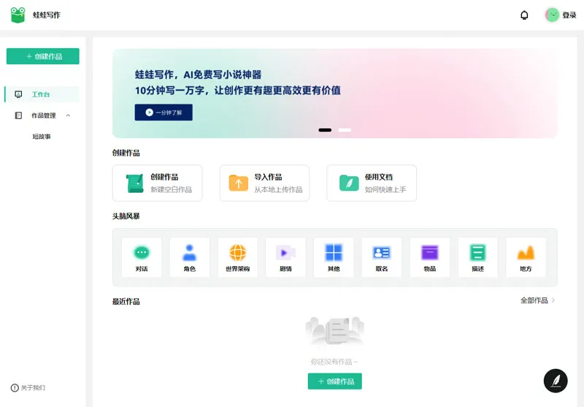Screen dimensions: 584x407
Task: Click the sidebar 创建作品 button
Action: tap(43, 56)
